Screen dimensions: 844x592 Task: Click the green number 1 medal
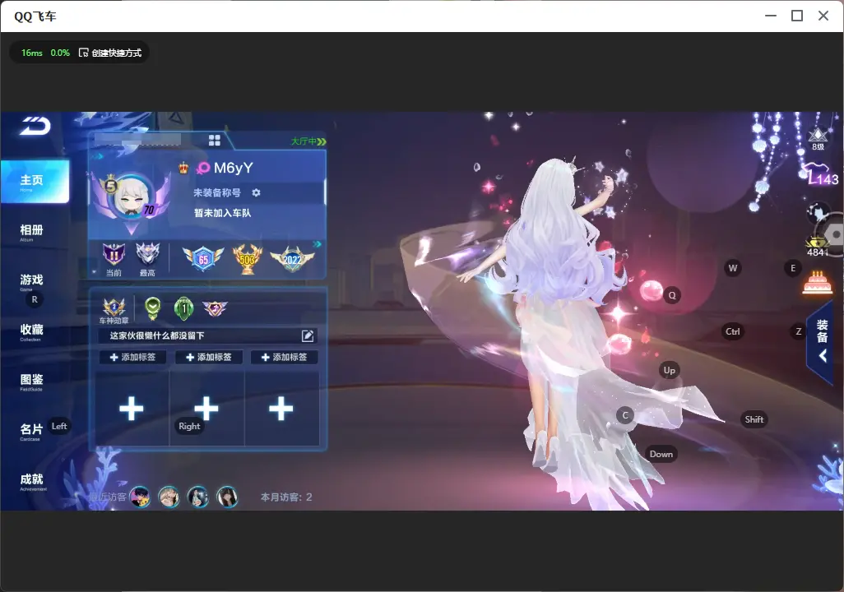184,308
